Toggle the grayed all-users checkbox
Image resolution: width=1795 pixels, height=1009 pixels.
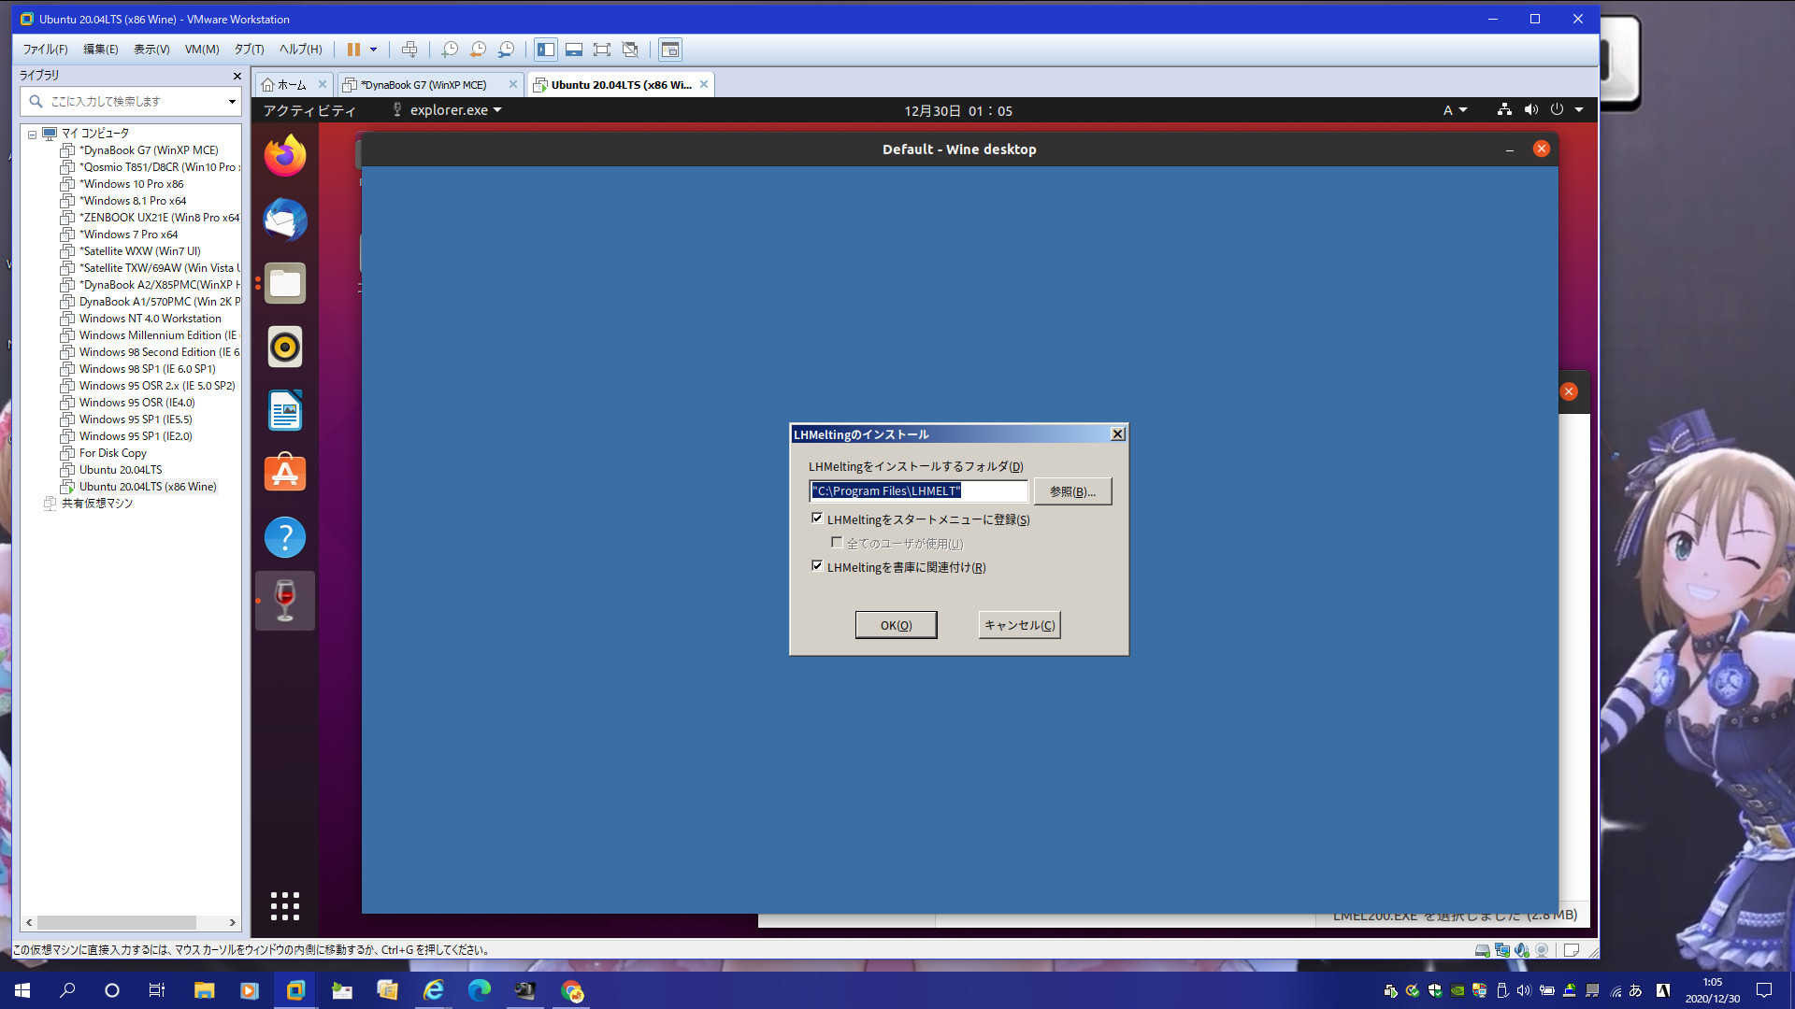(x=837, y=542)
